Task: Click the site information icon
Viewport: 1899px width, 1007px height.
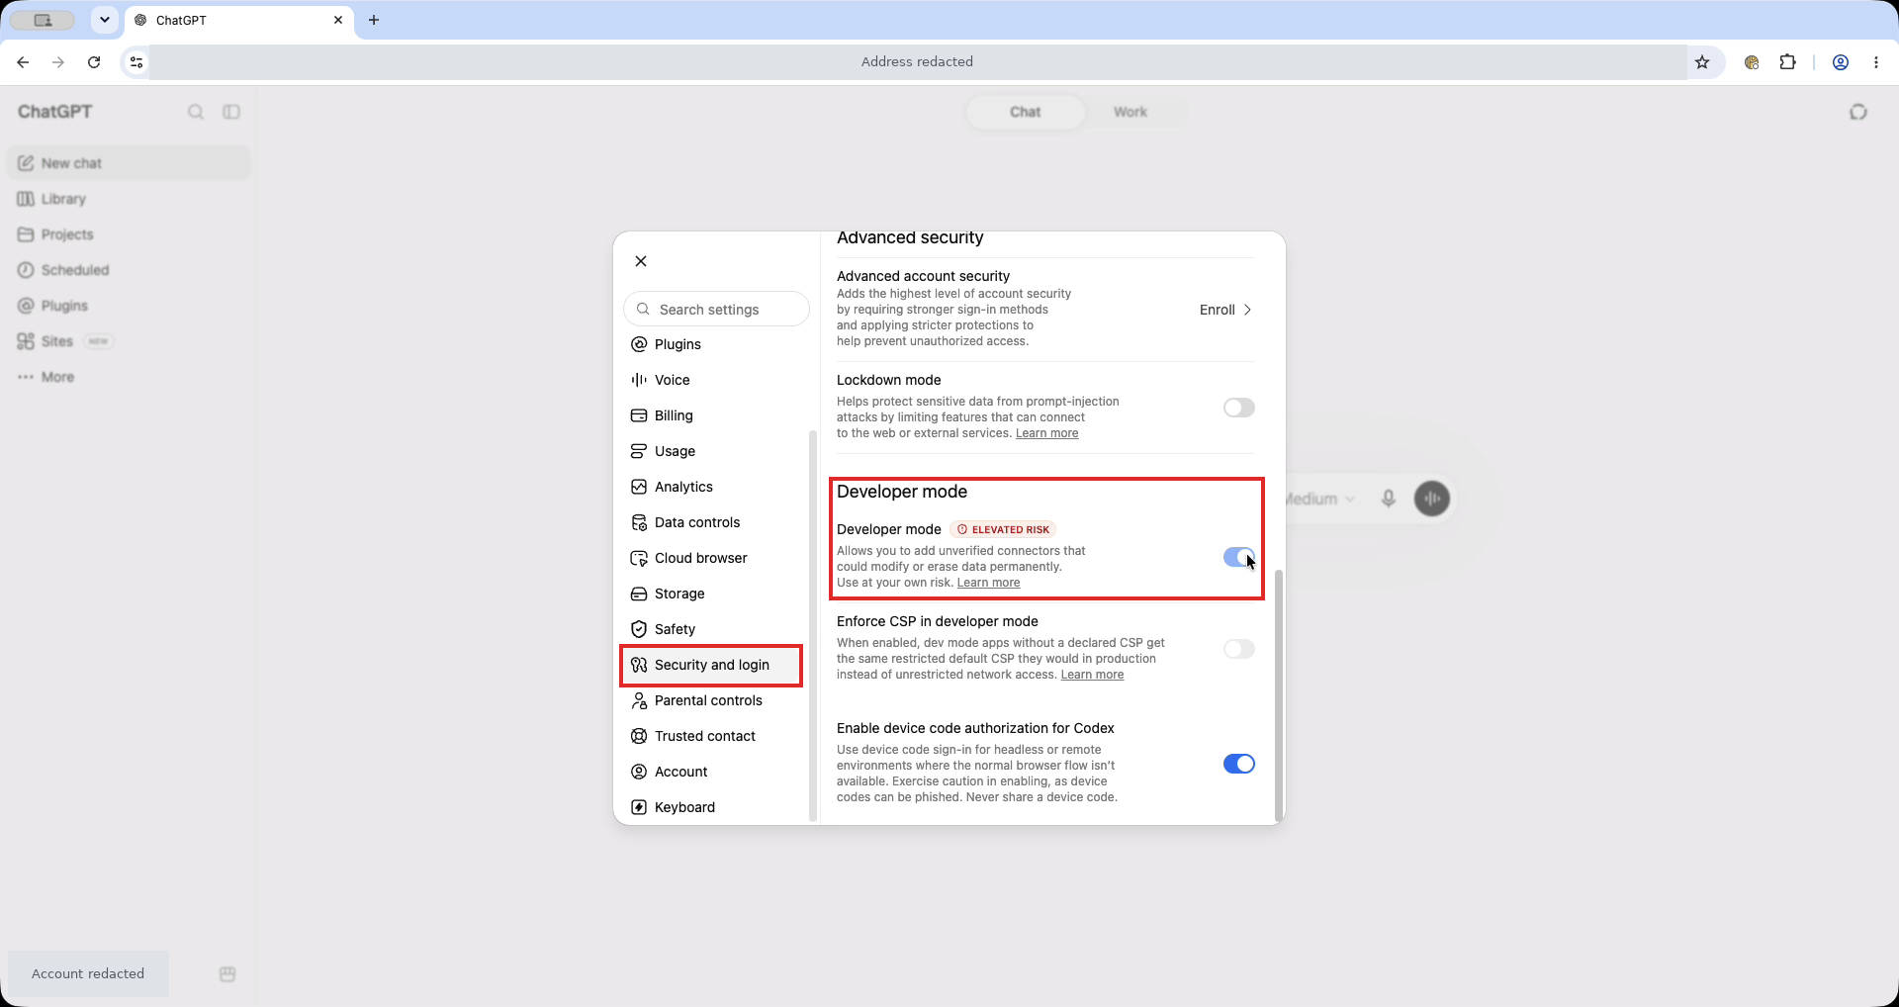Action: (136, 62)
